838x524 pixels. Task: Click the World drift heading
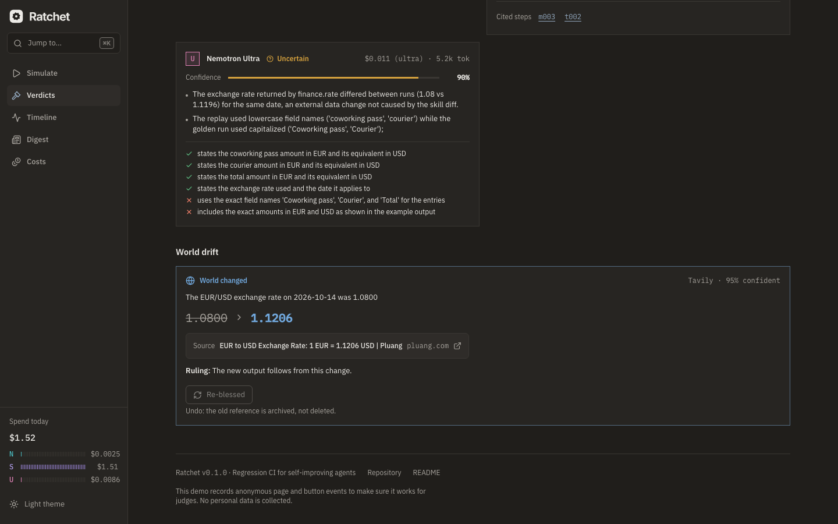pos(197,252)
